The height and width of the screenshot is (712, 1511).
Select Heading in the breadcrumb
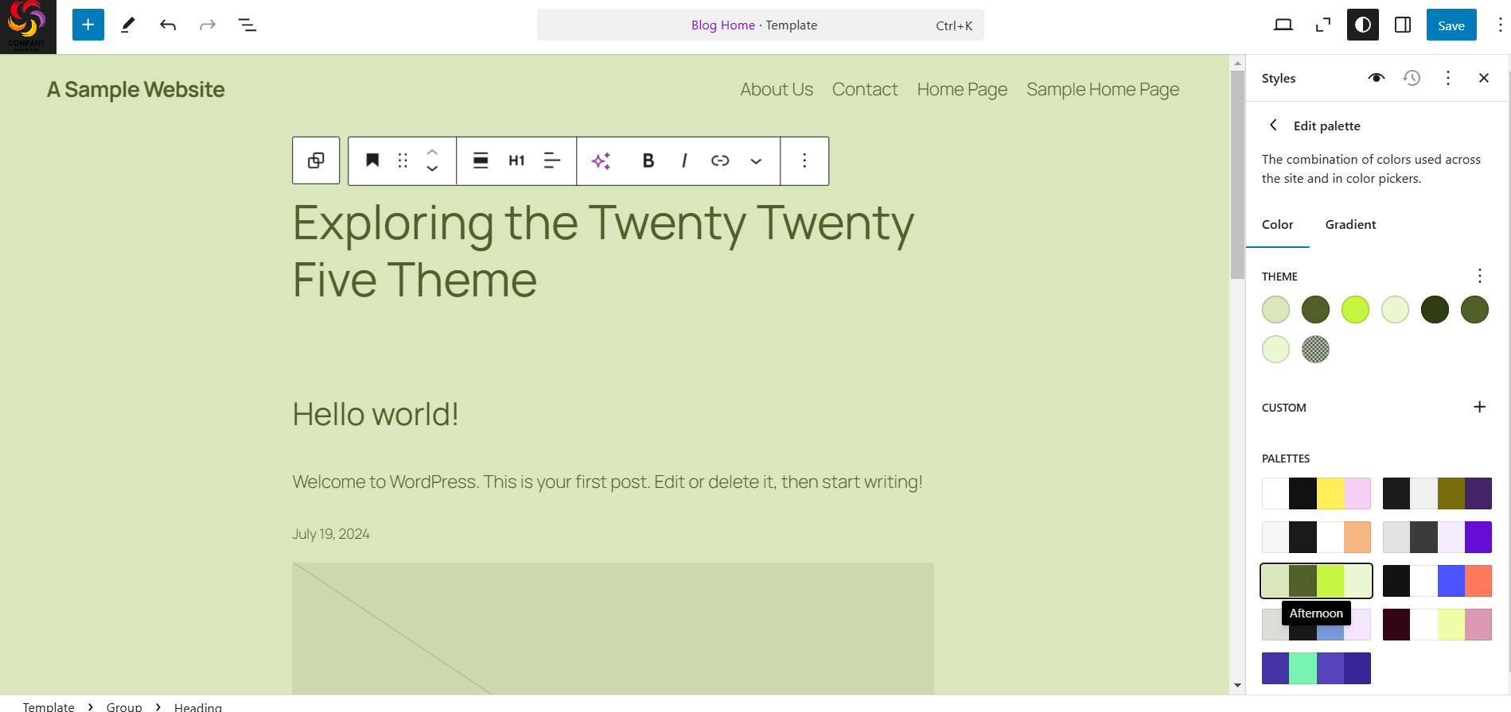coord(198,706)
